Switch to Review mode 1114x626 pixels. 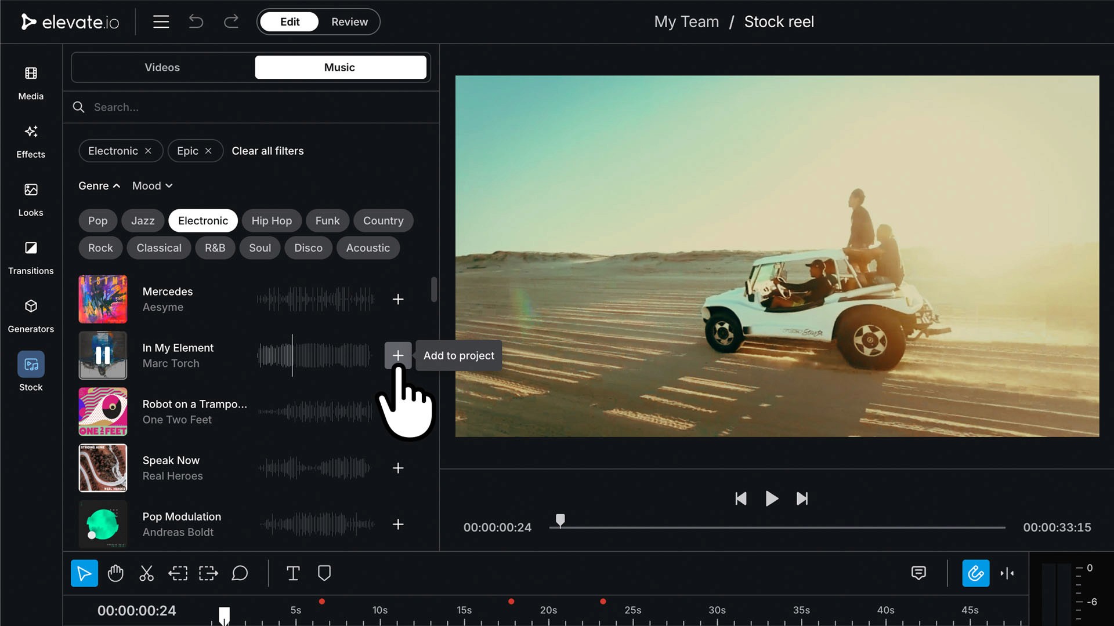(349, 22)
